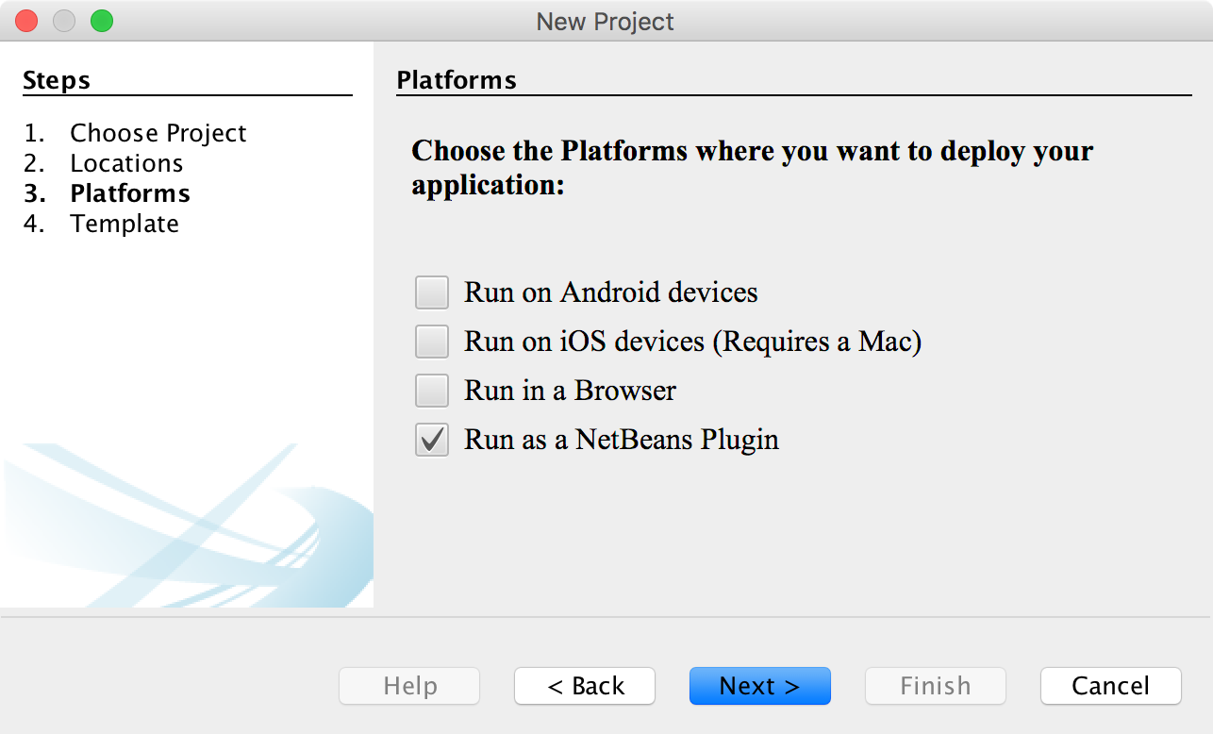Click the Platforms panel heading
The width and height of the screenshot is (1213, 734).
(457, 80)
